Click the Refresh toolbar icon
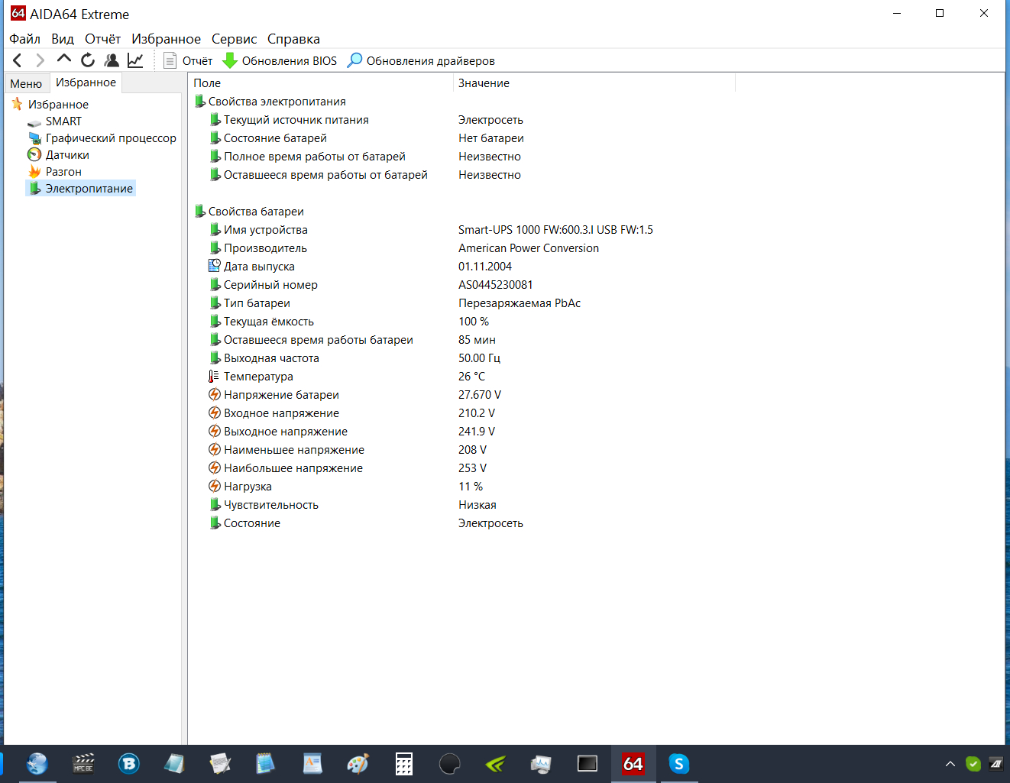 pos(88,60)
